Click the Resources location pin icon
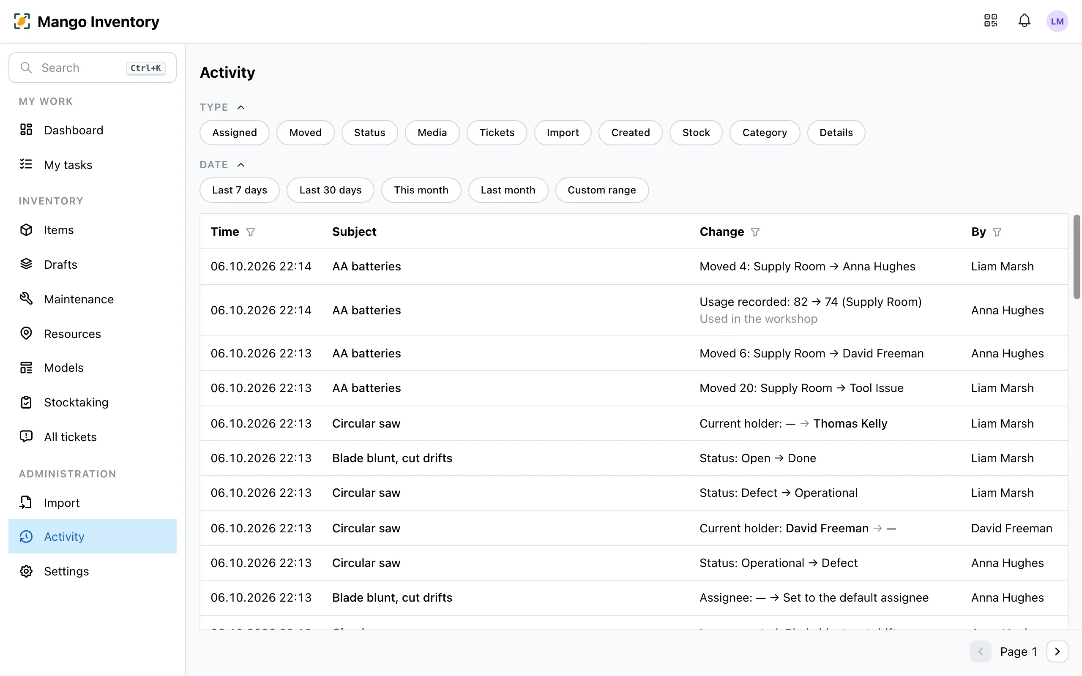 pyautogui.click(x=26, y=333)
